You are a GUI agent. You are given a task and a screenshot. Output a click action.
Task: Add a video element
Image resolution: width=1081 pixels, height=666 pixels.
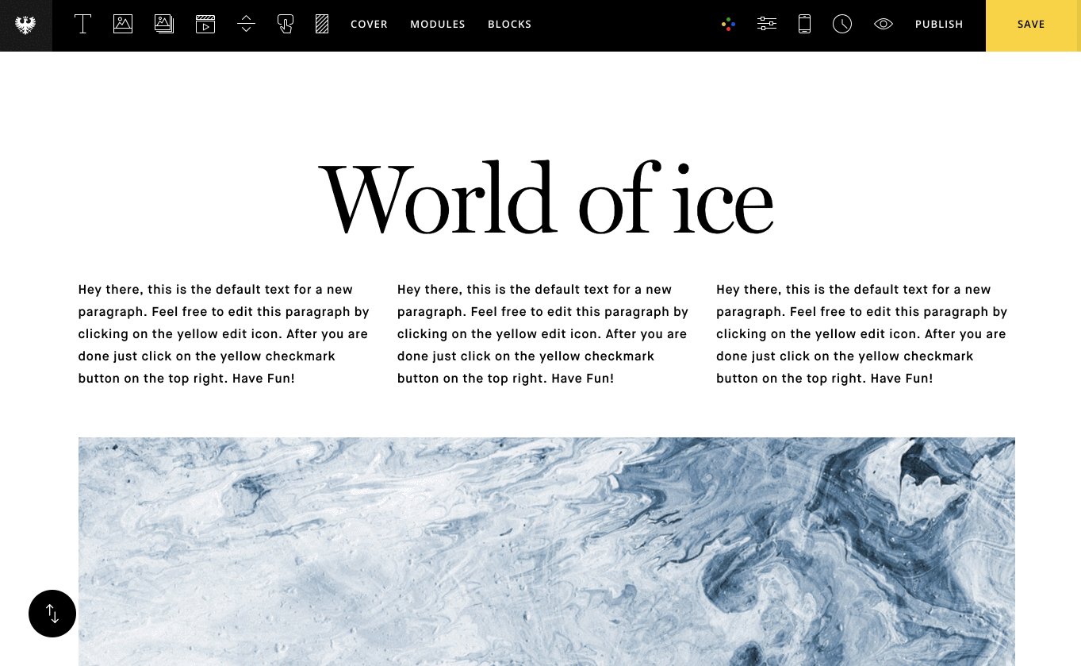[x=205, y=25]
